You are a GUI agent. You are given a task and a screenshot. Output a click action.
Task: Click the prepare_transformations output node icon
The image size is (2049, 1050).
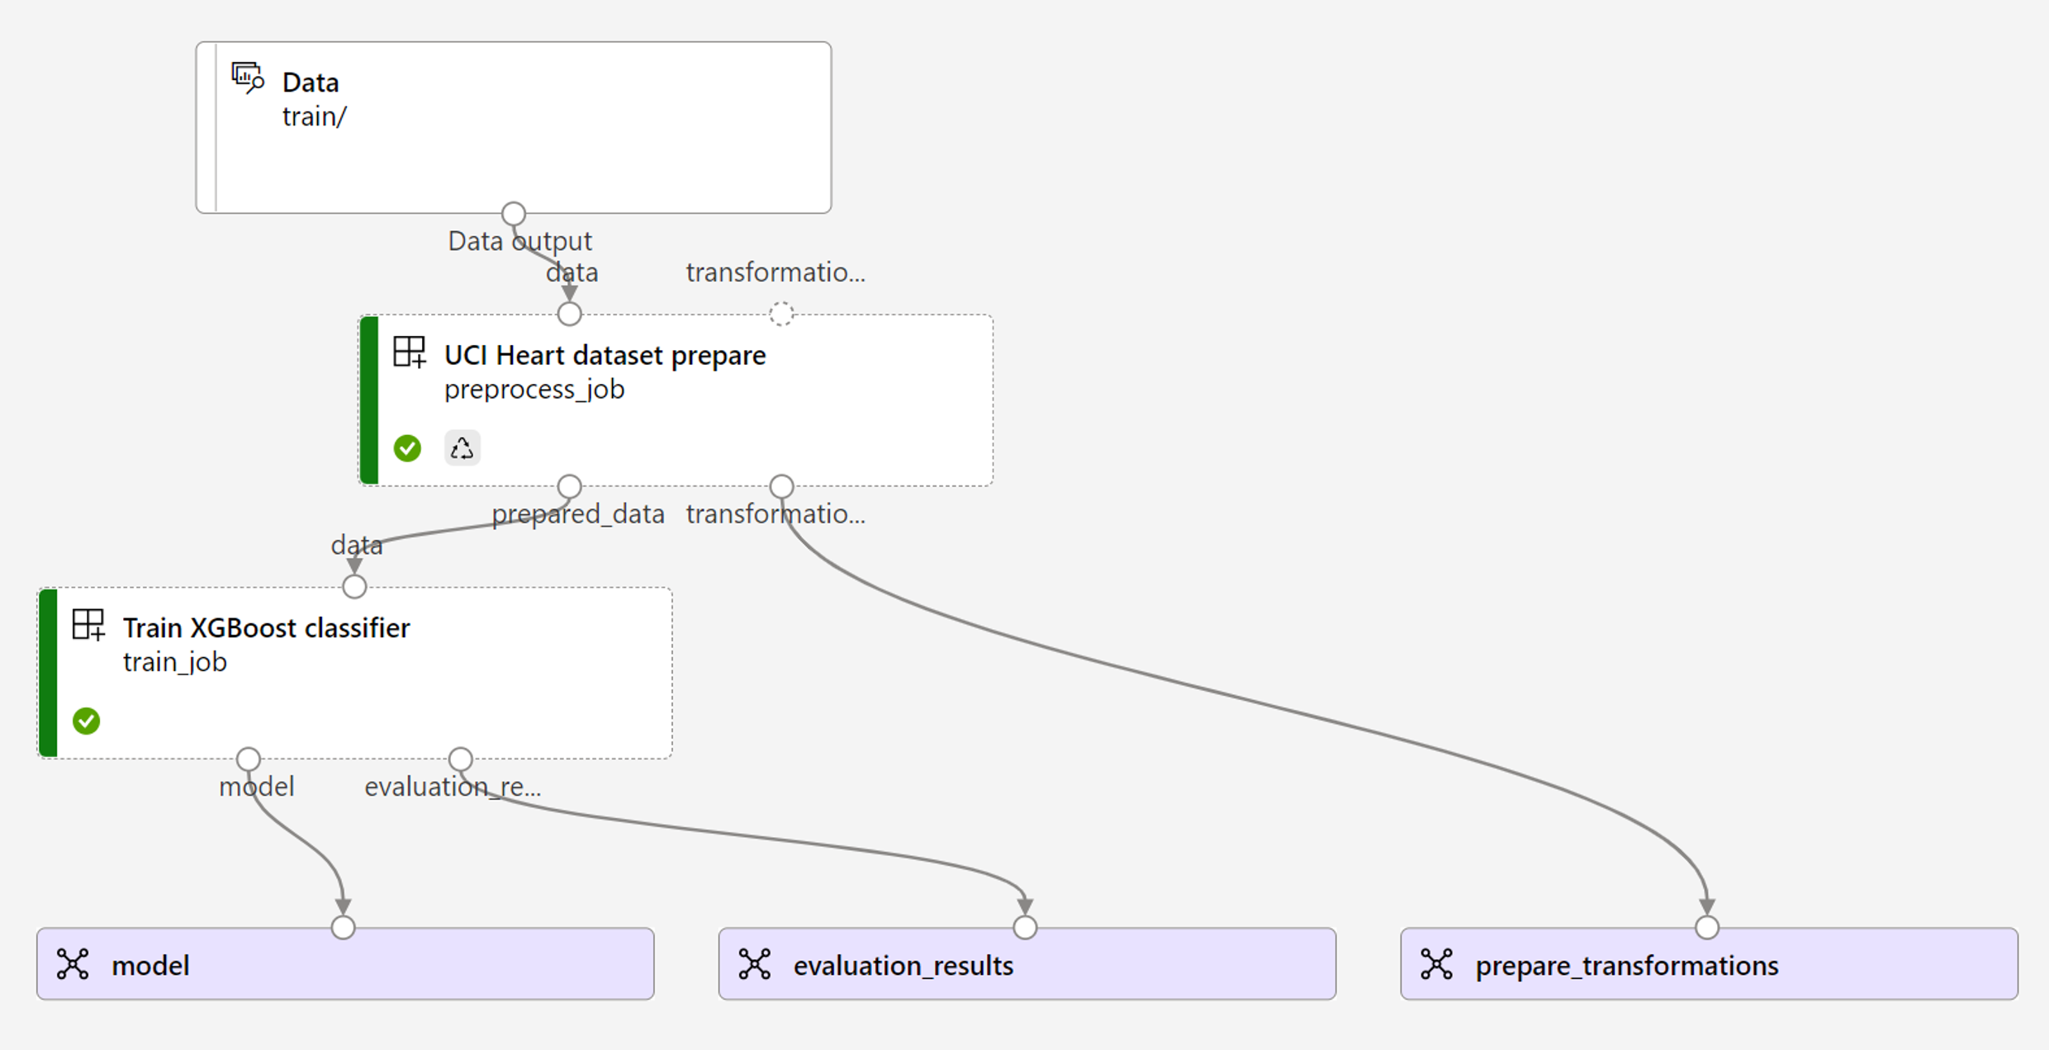point(1437,964)
